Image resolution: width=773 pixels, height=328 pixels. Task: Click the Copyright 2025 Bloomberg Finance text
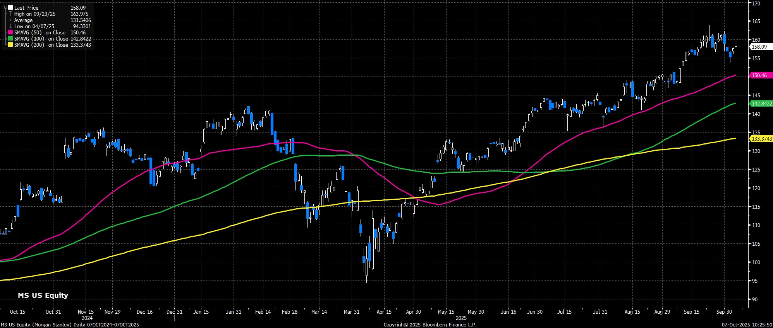430,325
